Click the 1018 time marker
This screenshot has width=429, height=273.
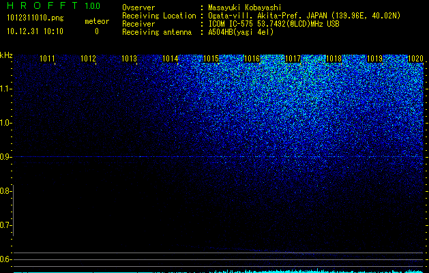click(334, 59)
